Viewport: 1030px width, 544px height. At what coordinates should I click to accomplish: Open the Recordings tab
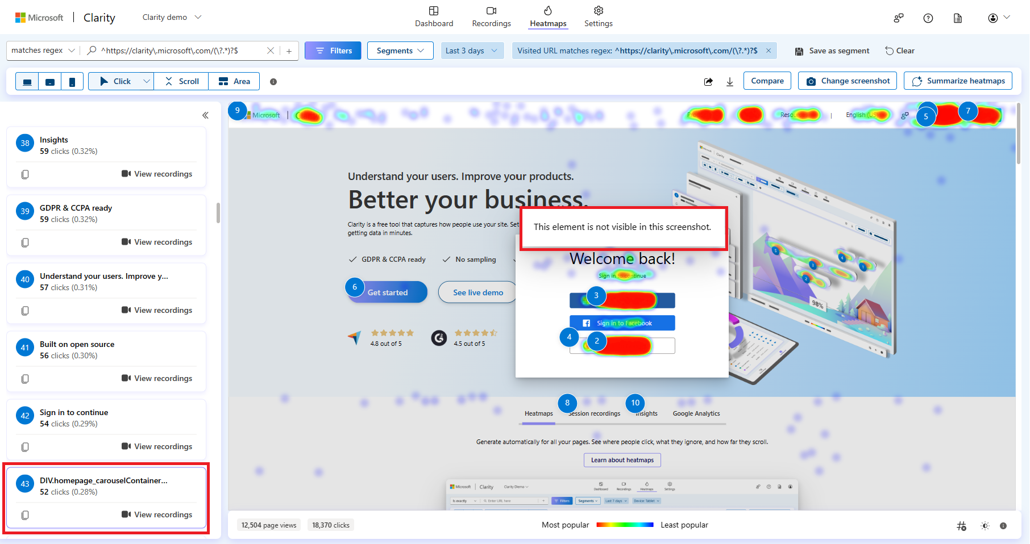pyautogui.click(x=491, y=16)
